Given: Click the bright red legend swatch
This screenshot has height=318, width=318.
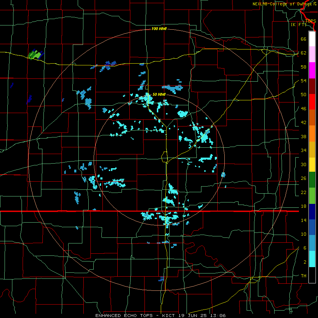Looking at the screenshot, I should click(312, 102).
